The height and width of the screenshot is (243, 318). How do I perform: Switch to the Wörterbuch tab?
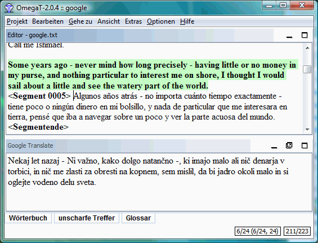click(x=28, y=218)
